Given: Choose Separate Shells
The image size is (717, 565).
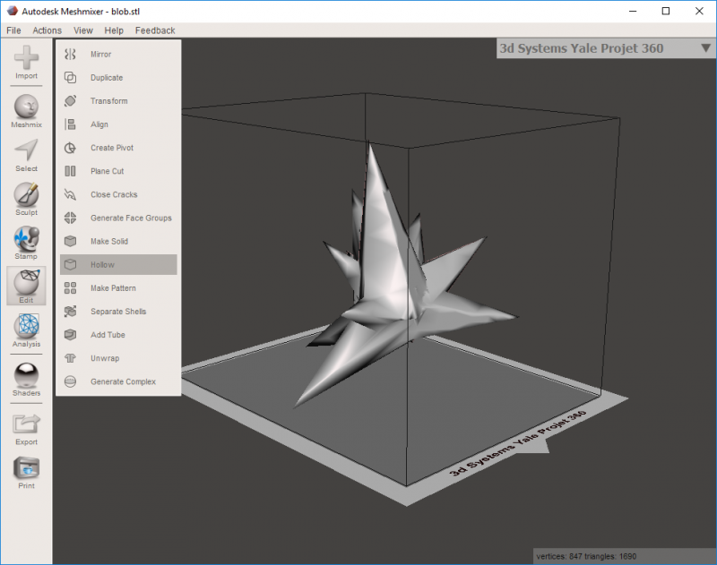Looking at the screenshot, I should click(118, 312).
